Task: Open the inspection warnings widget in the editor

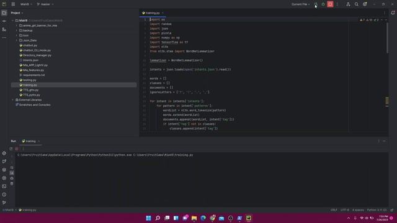Action: [x=370, y=20]
